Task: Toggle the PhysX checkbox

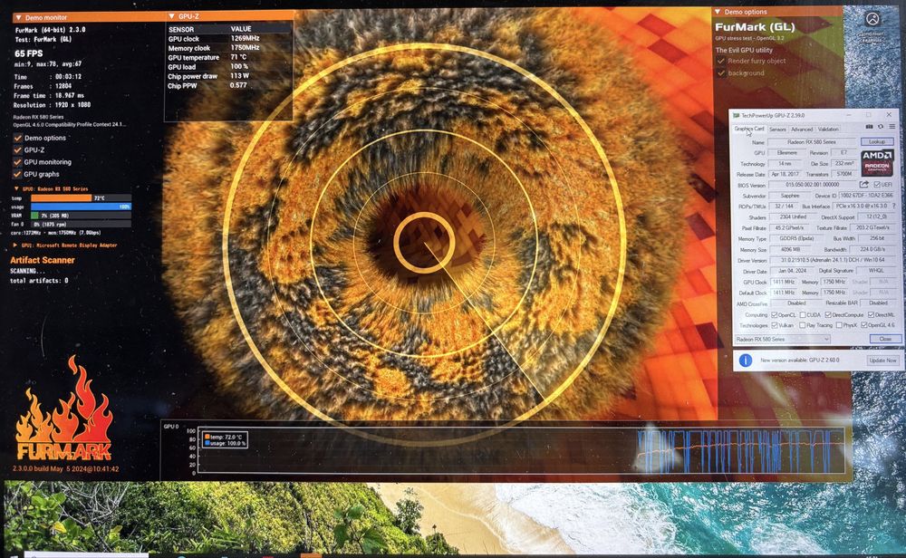Action: pyautogui.click(x=838, y=325)
